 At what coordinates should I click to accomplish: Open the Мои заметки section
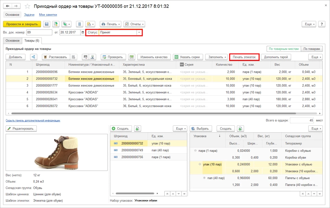[x=48, y=15]
